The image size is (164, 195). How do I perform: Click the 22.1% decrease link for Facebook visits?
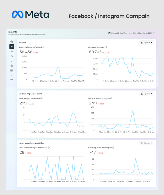click(31, 104)
